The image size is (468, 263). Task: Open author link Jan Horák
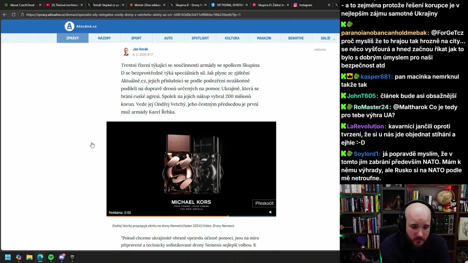coord(140,49)
